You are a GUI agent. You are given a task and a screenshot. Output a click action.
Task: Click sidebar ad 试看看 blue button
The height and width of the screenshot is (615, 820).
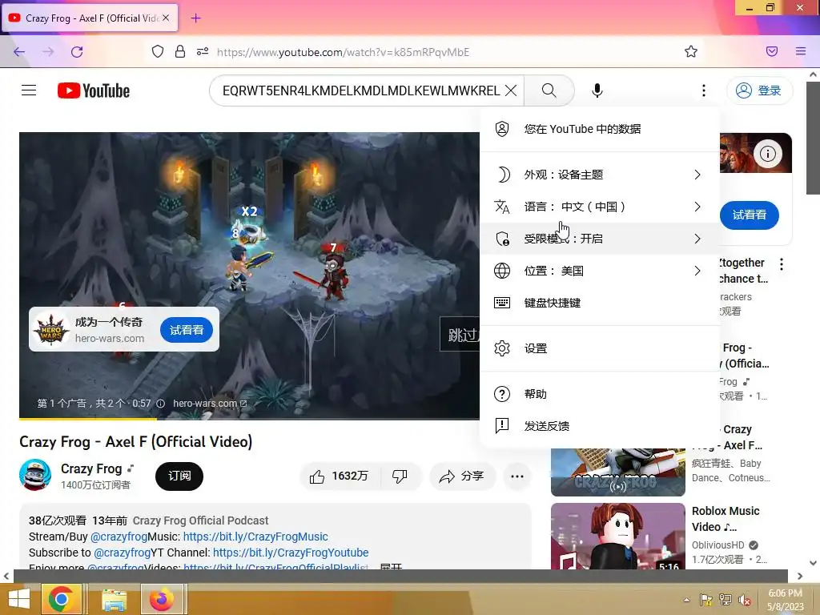coord(750,215)
